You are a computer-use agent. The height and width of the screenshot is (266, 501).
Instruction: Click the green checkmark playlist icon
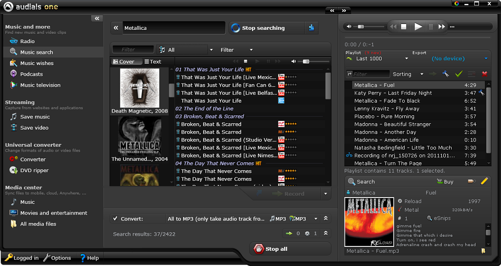point(459,74)
